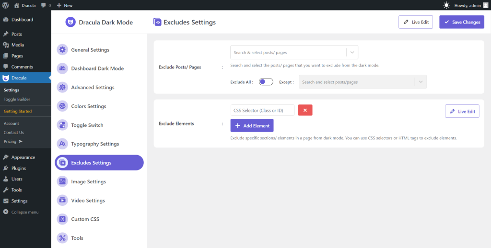Click the Exclude Elements label
This screenshot has width=491, height=248.
pyautogui.click(x=176, y=124)
